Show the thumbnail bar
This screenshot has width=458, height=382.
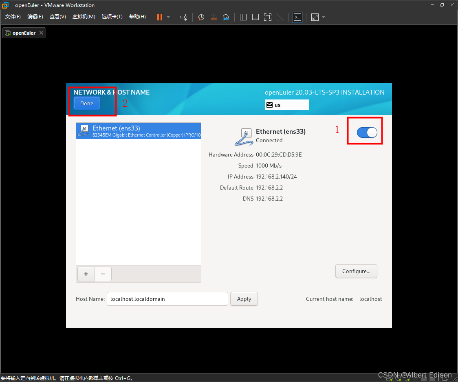255,17
